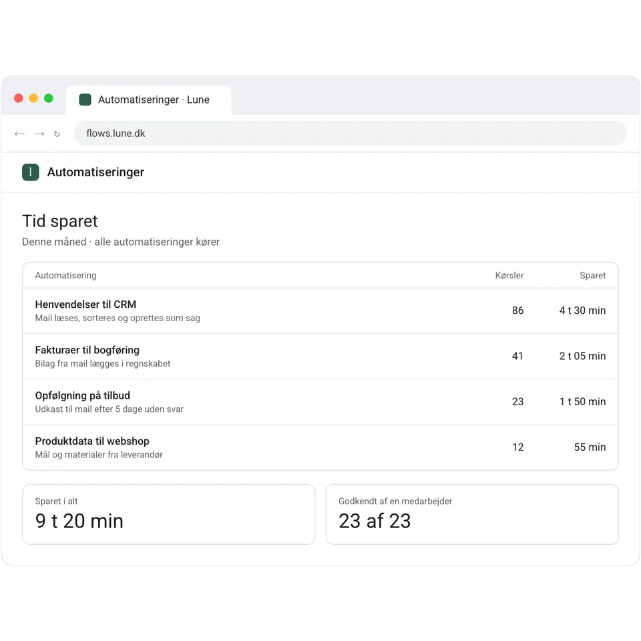Click the 12 runs value
The height and width of the screenshot is (641, 641).
click(518, 447)
